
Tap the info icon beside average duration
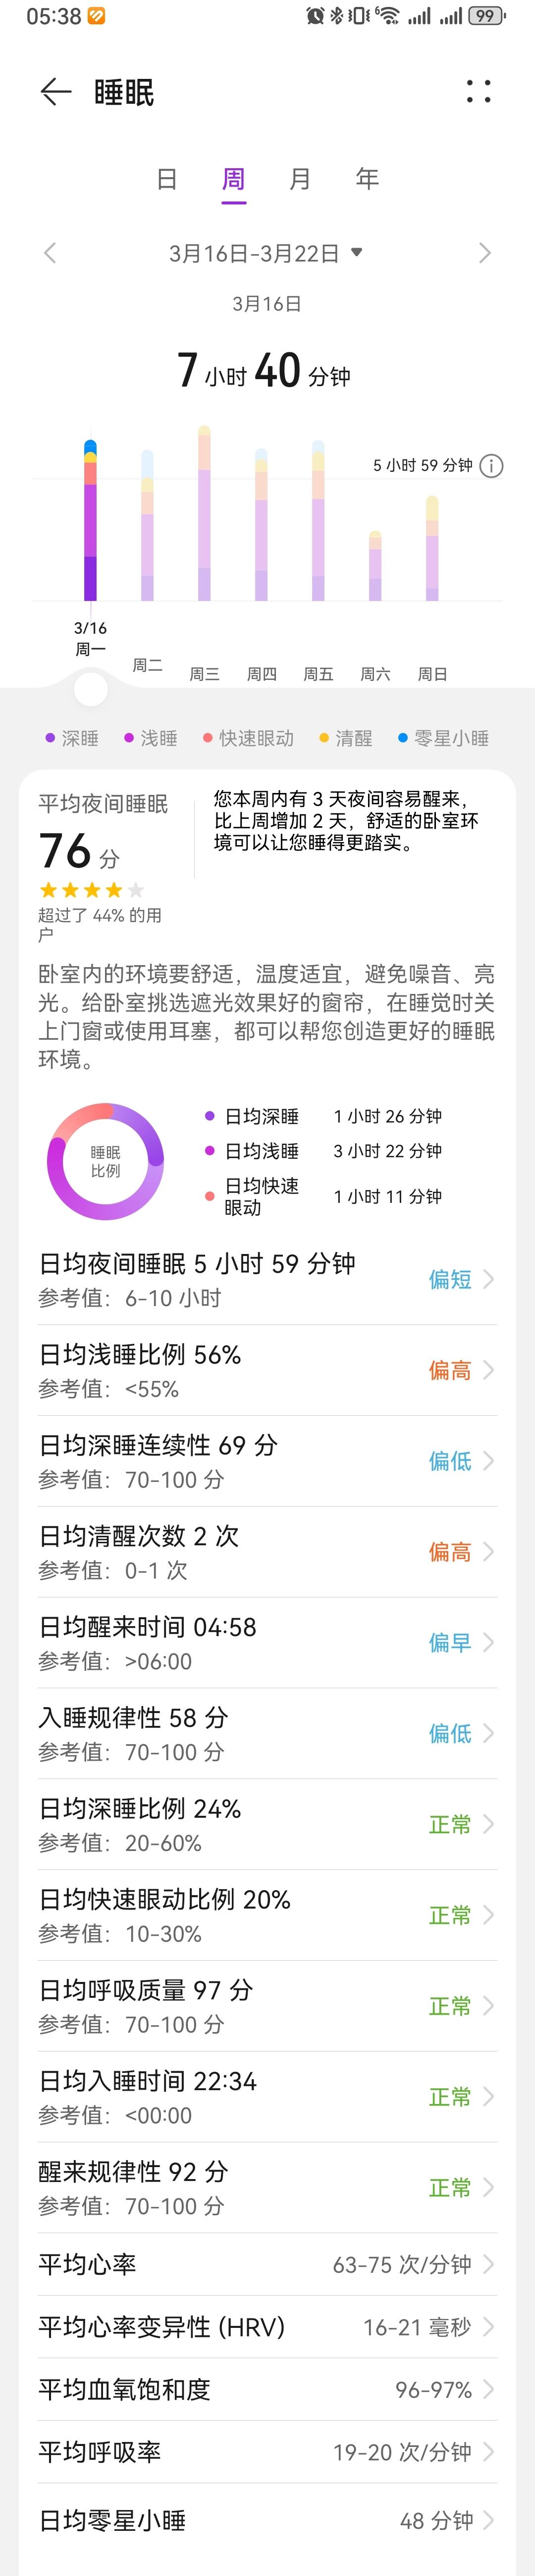coord(492,466)
